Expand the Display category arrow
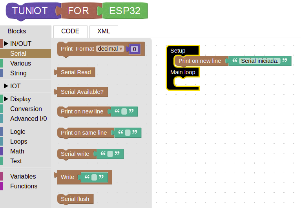The height and width of the screenshot is (208, 301). [6, 99]
